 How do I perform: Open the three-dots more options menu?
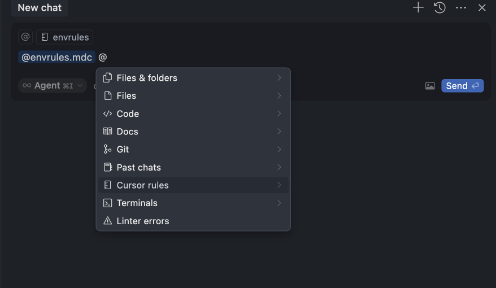click(461, 8)
